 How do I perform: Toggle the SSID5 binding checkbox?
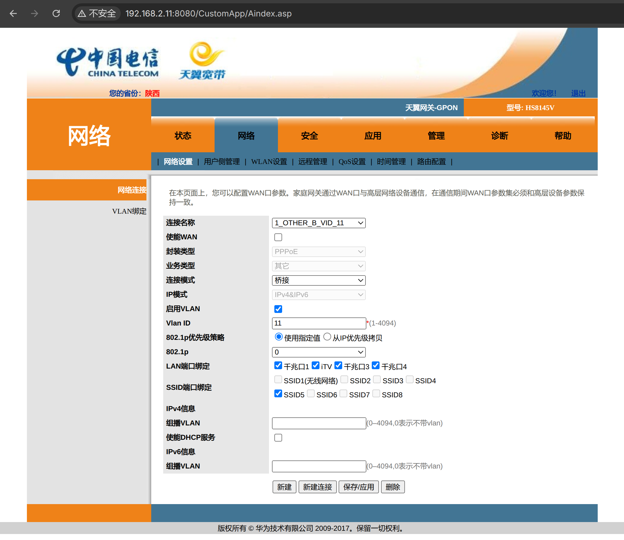click(278, 394)
